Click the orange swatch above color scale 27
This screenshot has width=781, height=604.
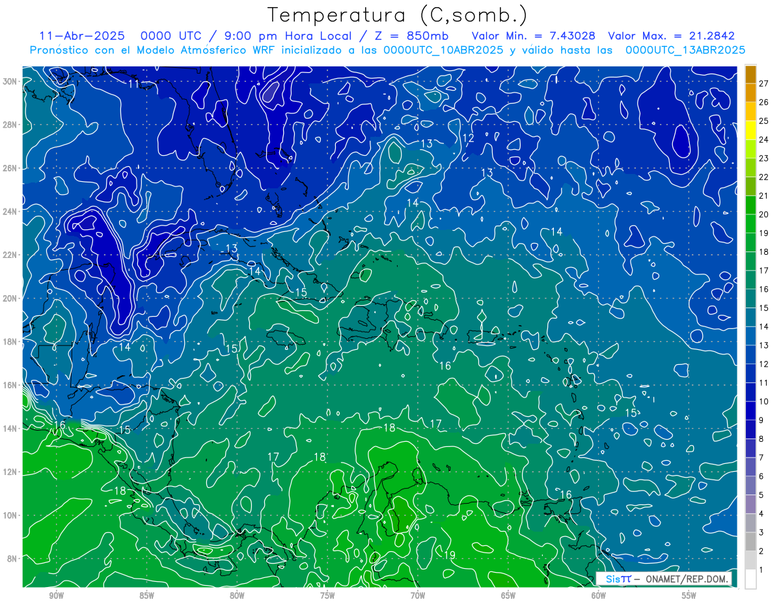pos(750,74)
